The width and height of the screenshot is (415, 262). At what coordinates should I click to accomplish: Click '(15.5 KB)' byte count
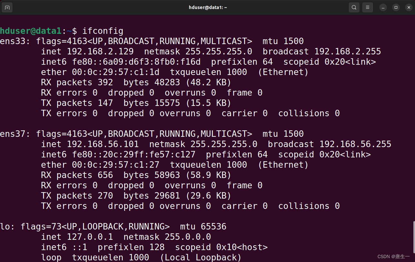point(208,103)
